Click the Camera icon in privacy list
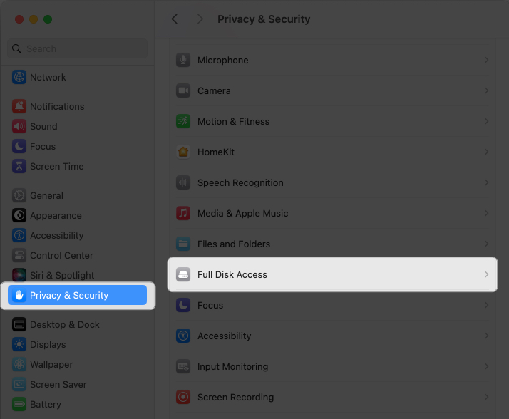Image resolution: width=509 pixels, height=419 pixels. 183,90
